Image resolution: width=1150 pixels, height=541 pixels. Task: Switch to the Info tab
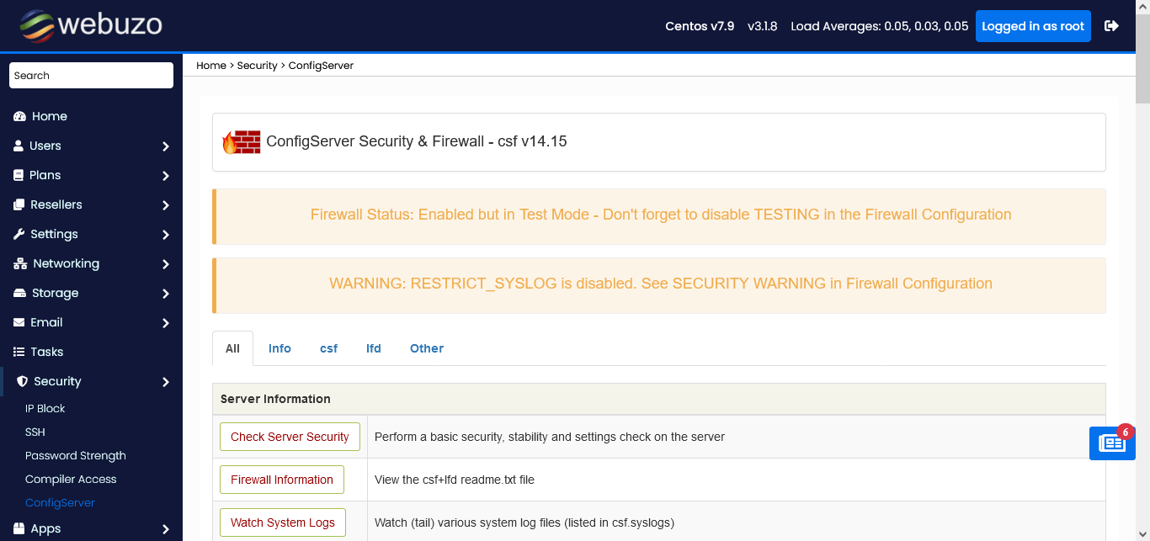pos(280,348)
